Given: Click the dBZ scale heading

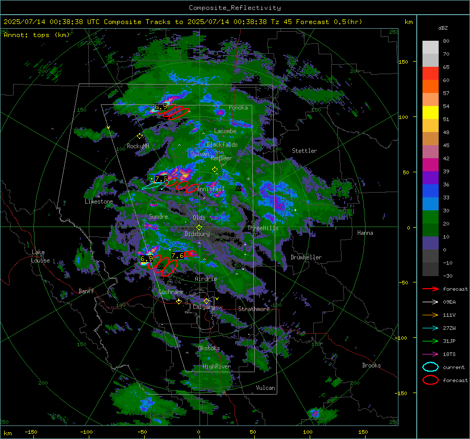Looking at the screenshot, I should click(443, 28).
